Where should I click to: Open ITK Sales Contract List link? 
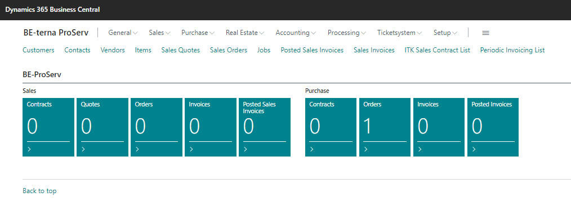[x=438, y=50]
